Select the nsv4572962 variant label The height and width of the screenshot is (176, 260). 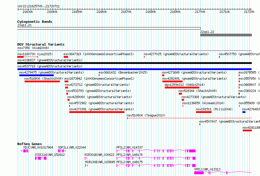101,103
